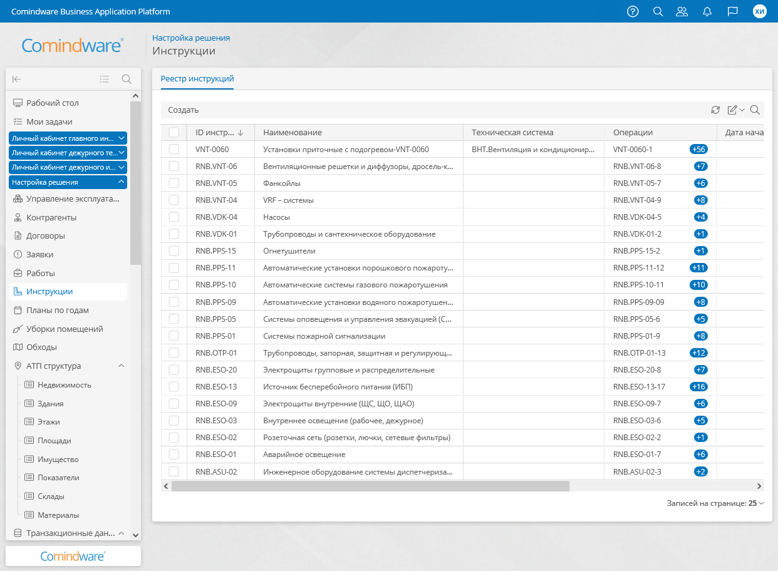Viewport: 778px width, 571px height.
Task: Open global search in top bar
Action: pyautogui.click(x=658, y=11)
